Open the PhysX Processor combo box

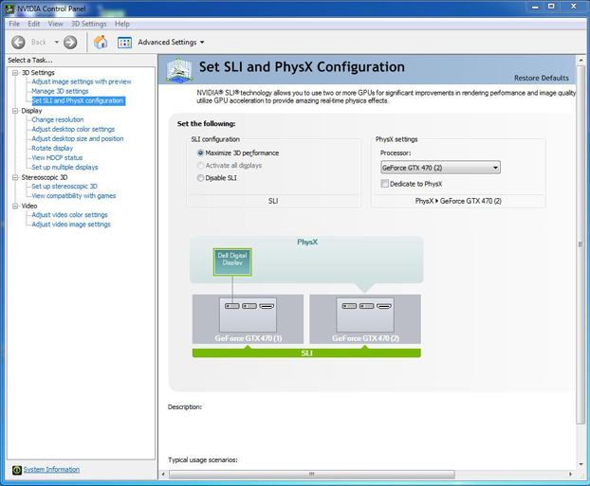coord(440,168)
